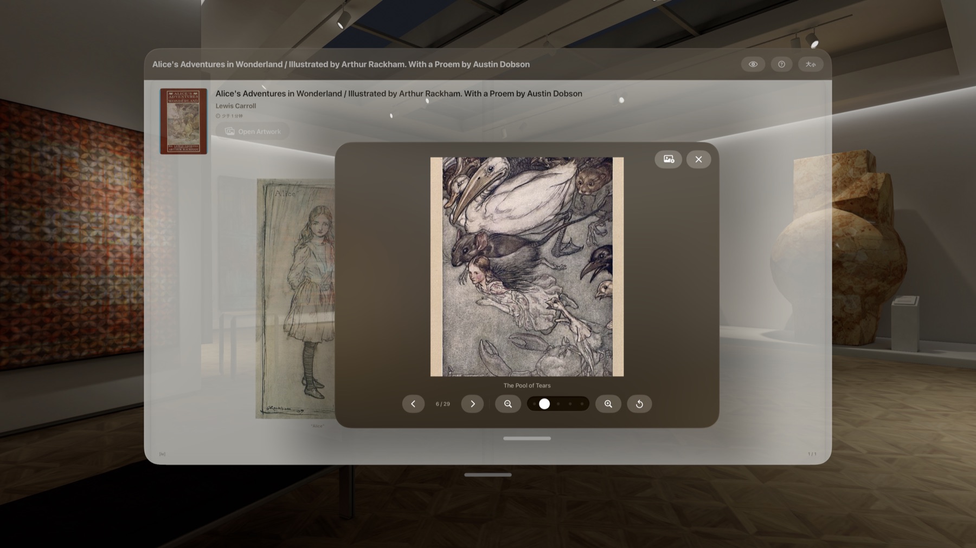Open the text size 大小 button

tap(811, 64)
